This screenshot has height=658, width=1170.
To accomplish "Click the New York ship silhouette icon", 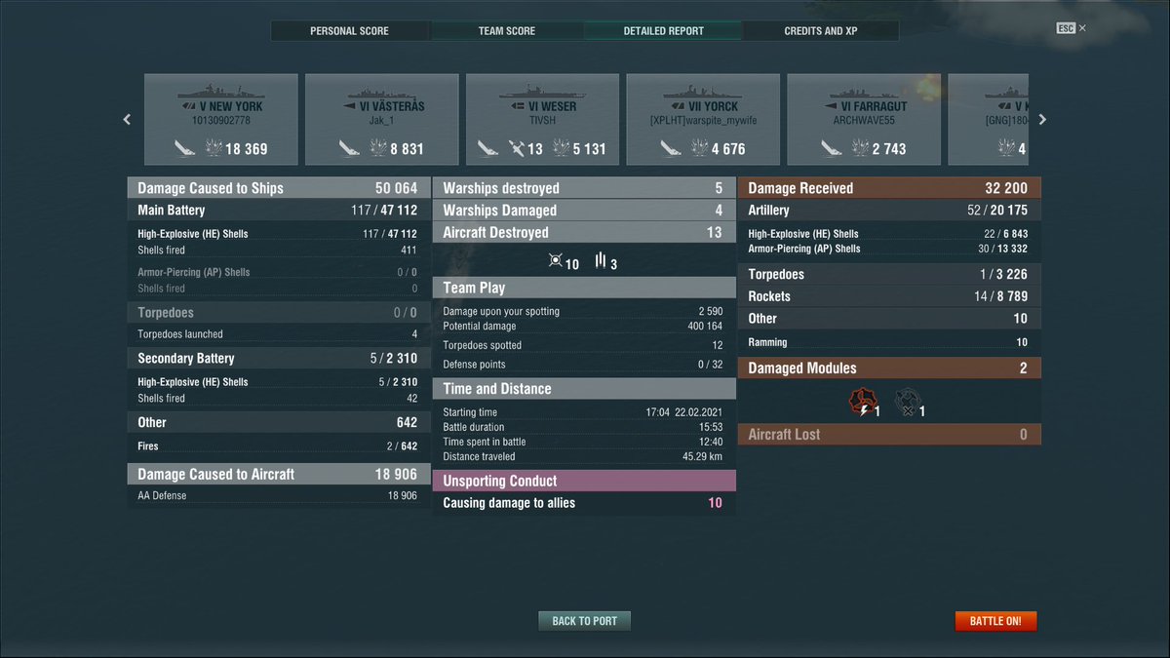I will click(222, 91).
